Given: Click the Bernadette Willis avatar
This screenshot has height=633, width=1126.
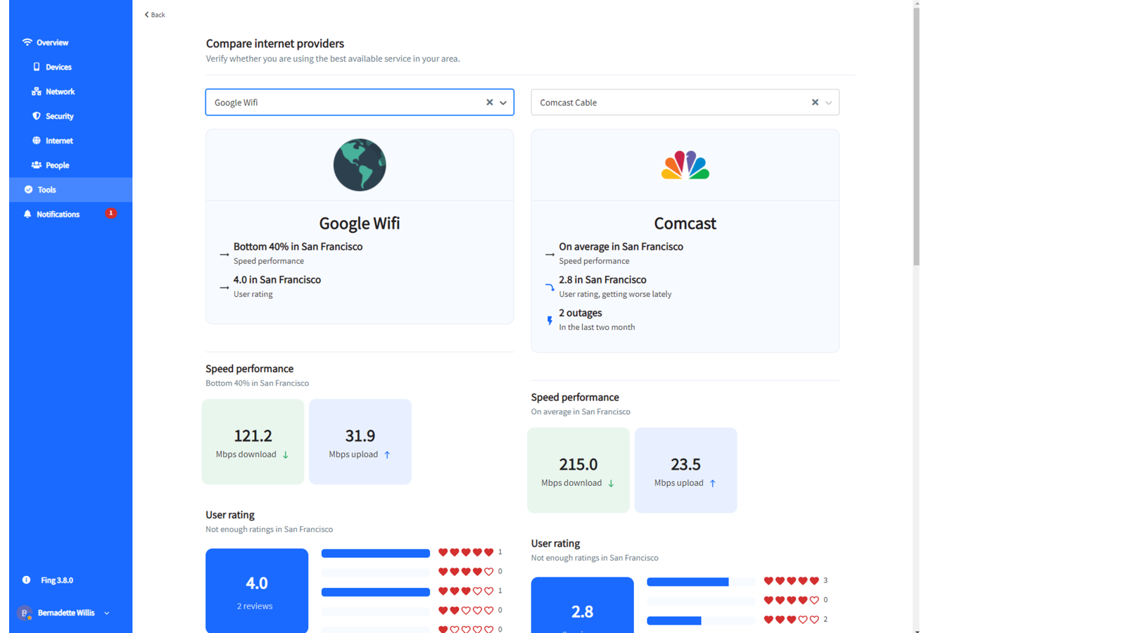Looking at the screenshot, I should pos(25,613).
